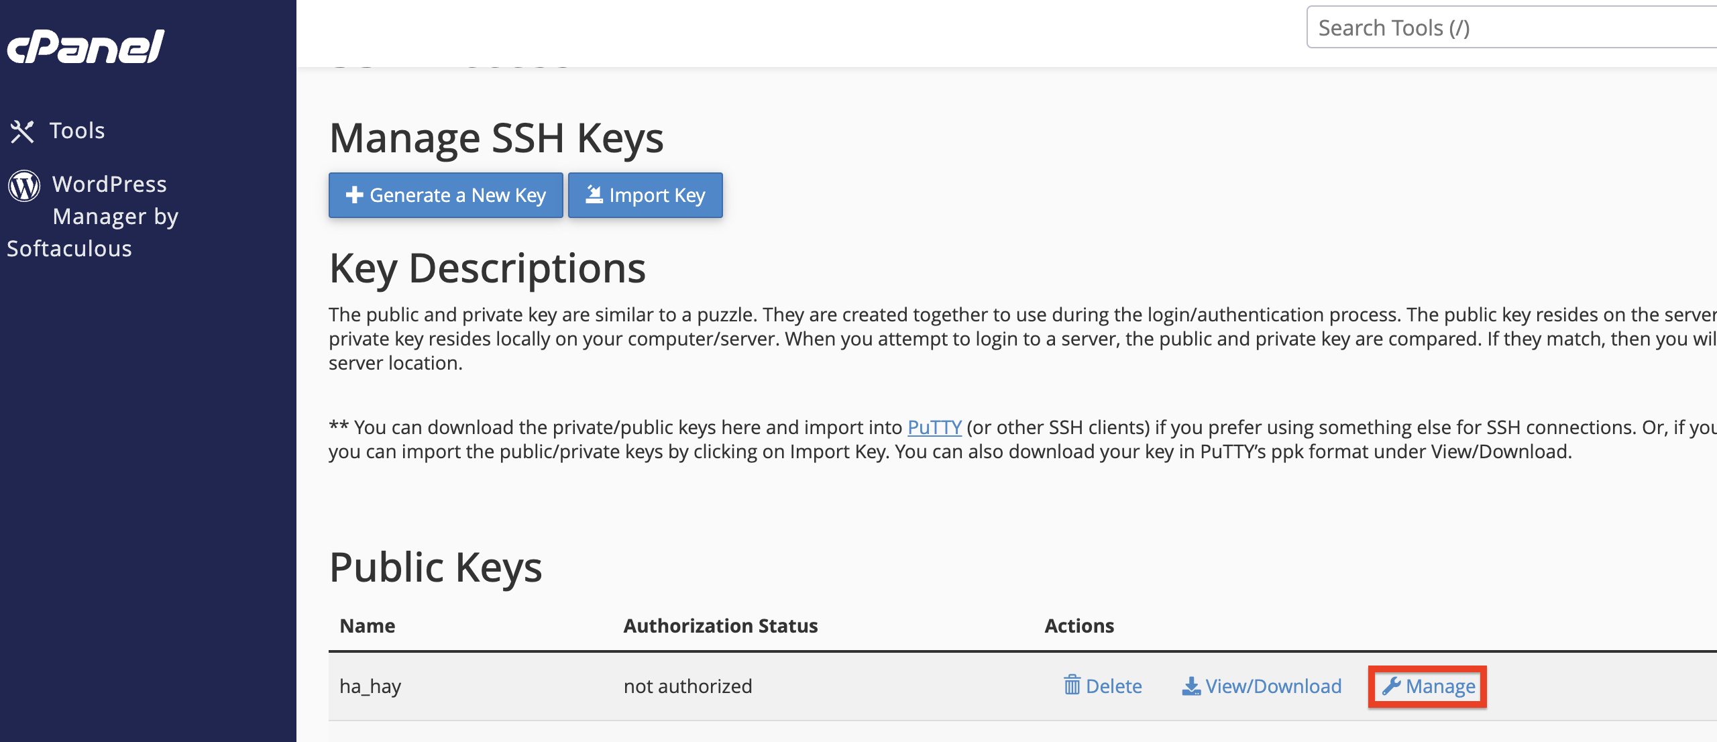Image resolution: width=1717 pixels, height=742 pixels.
Task: Click the trash icon for ha_hay key
Action: pos(1072,686)
